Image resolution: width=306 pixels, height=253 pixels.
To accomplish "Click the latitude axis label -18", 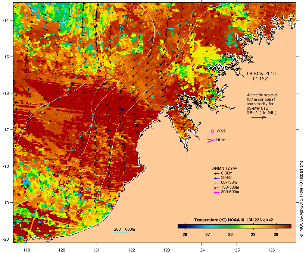I will coord(5,166).
